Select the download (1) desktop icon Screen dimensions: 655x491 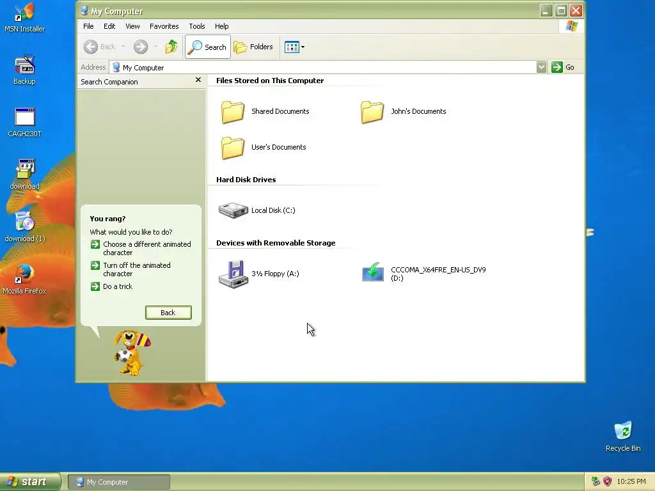click(25, 227)
